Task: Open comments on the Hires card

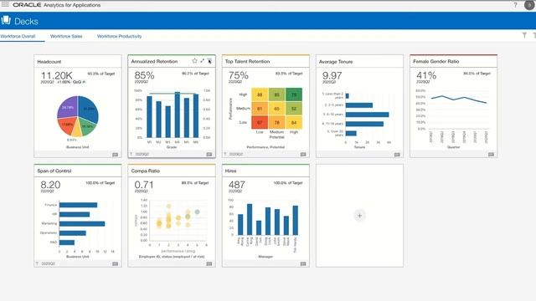Action: pos(303,264)
